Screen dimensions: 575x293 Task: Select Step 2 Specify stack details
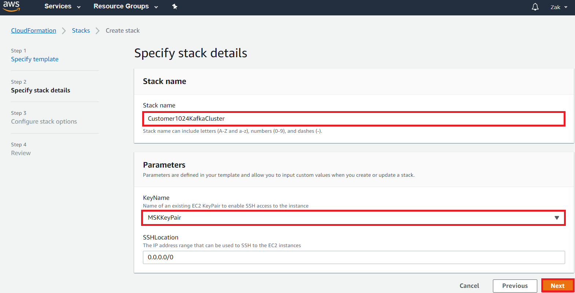pos(40,90)
